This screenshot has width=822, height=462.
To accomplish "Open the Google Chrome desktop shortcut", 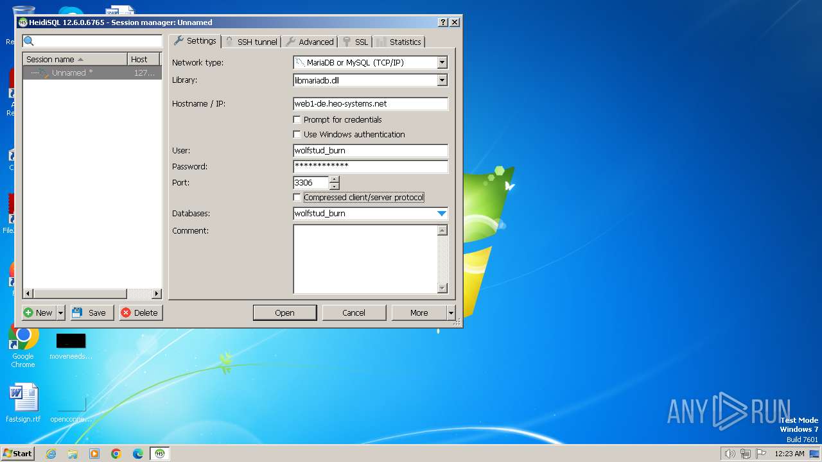I will pyautogui.click(x=23, y=346).
